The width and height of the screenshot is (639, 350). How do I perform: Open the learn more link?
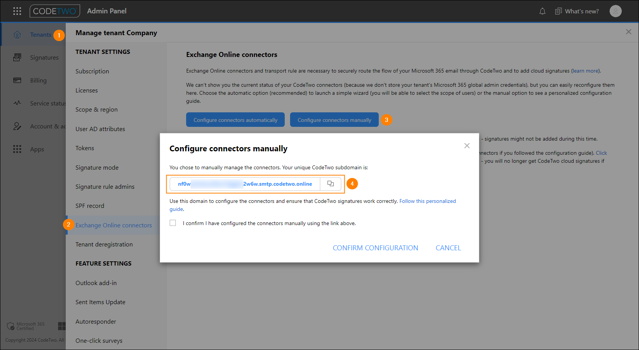585,71
